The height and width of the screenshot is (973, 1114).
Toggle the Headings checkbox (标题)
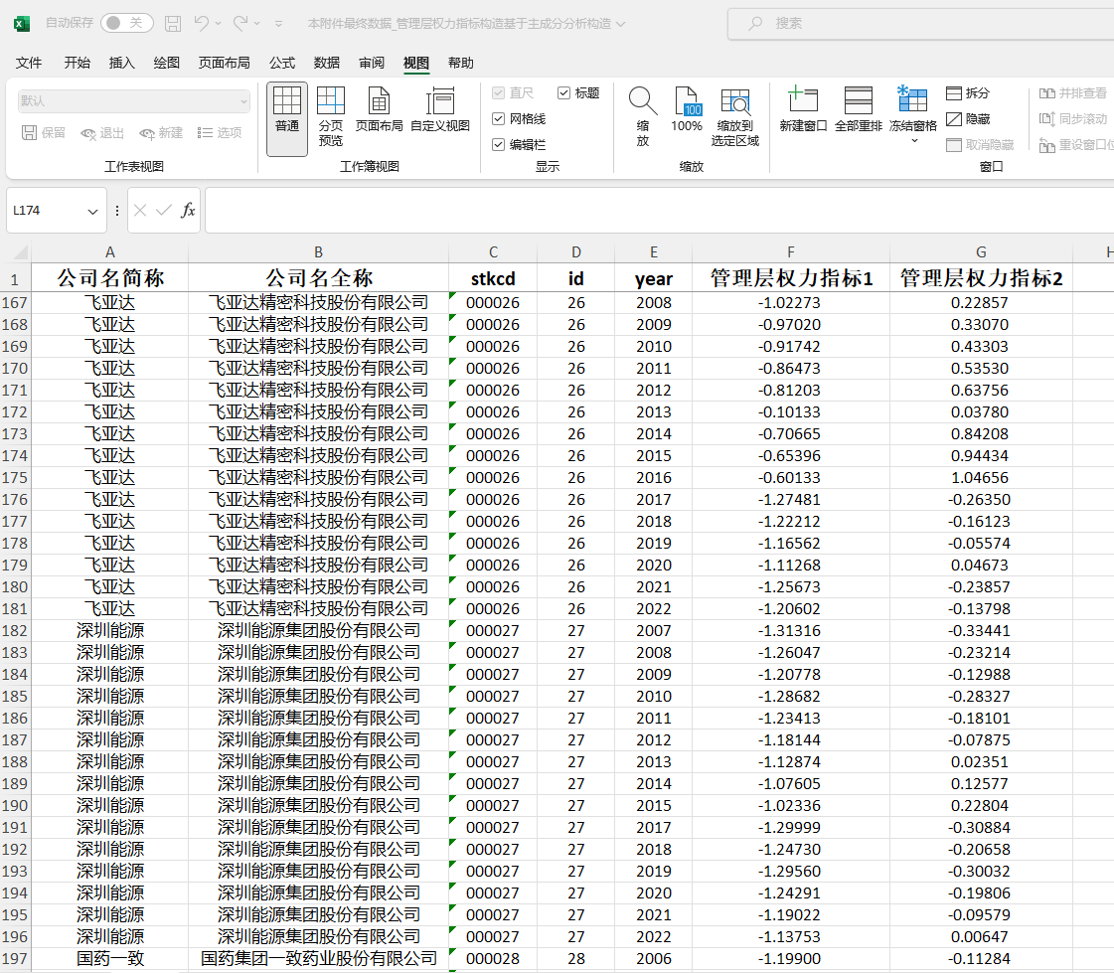click(564, 92)
